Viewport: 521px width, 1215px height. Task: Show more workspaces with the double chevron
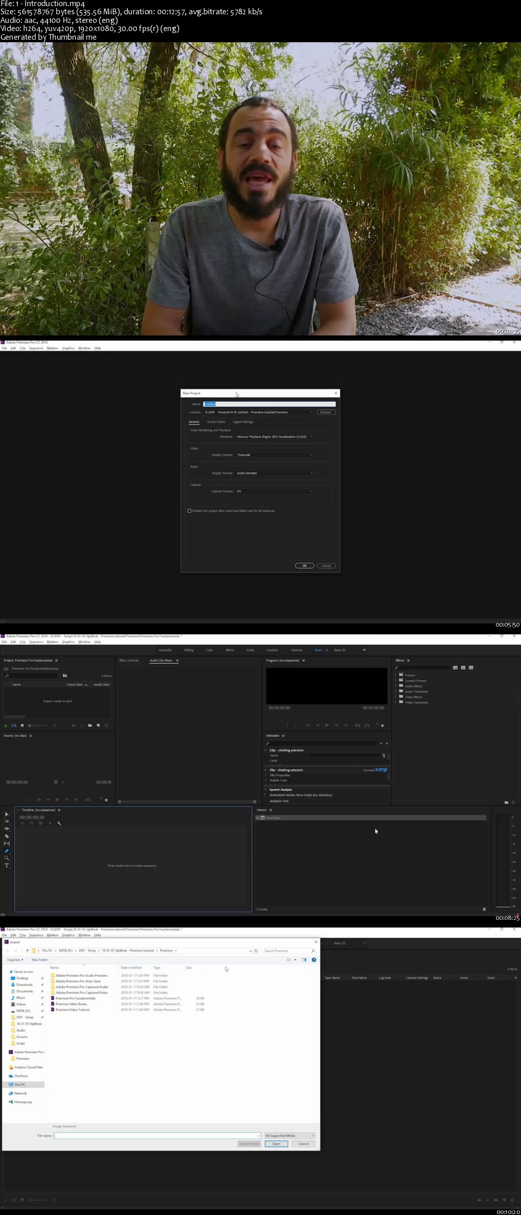point(364,650)
